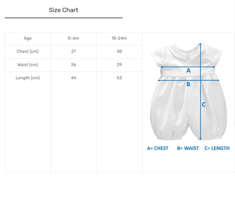Screen dimensions: 235x203
Task: Click waist value 29 in the table
Action: [x=119, y=65]
